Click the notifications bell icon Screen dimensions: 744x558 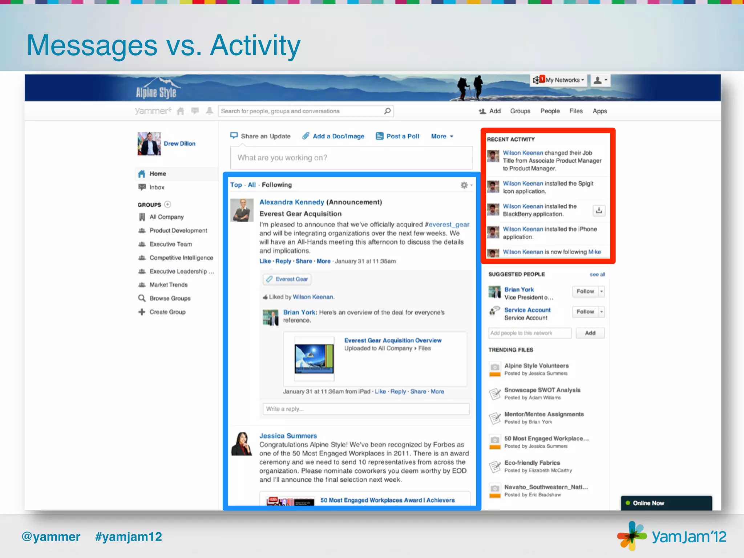coord(210,111)
